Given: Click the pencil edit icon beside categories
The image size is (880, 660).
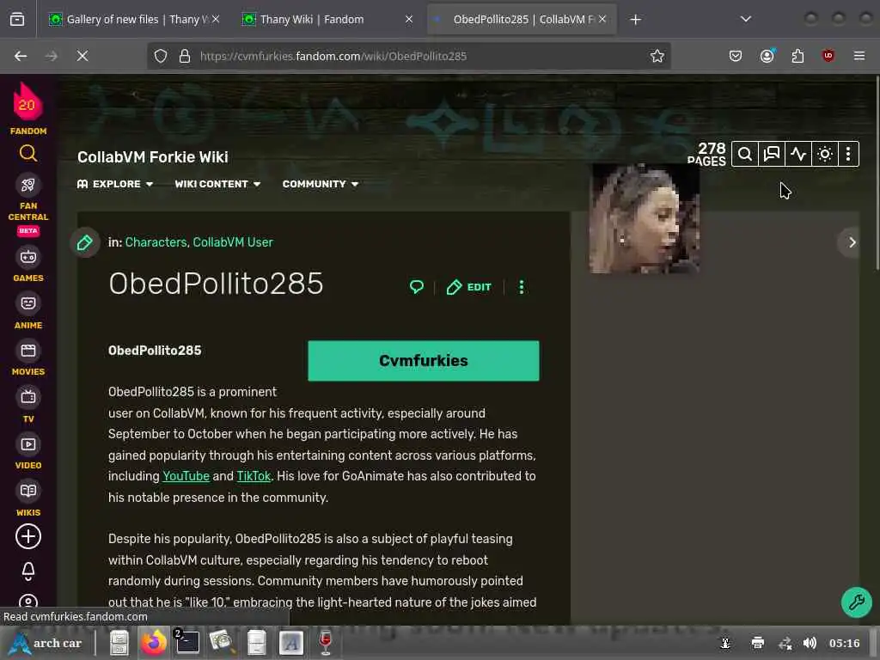Looking at the screenshot, I should [85, 242].
